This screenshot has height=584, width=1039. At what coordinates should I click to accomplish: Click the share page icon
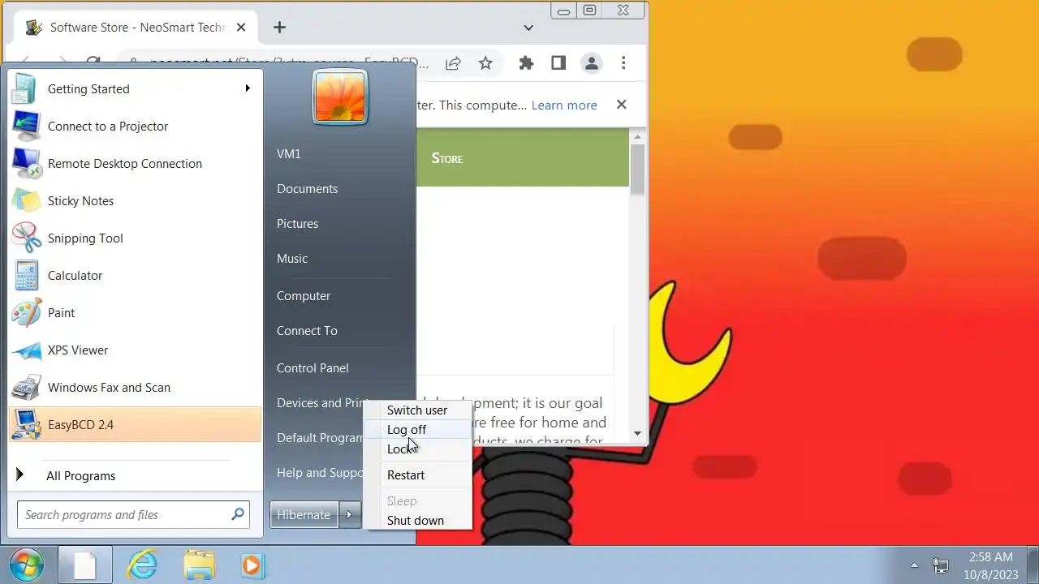(x=453, y=62)
